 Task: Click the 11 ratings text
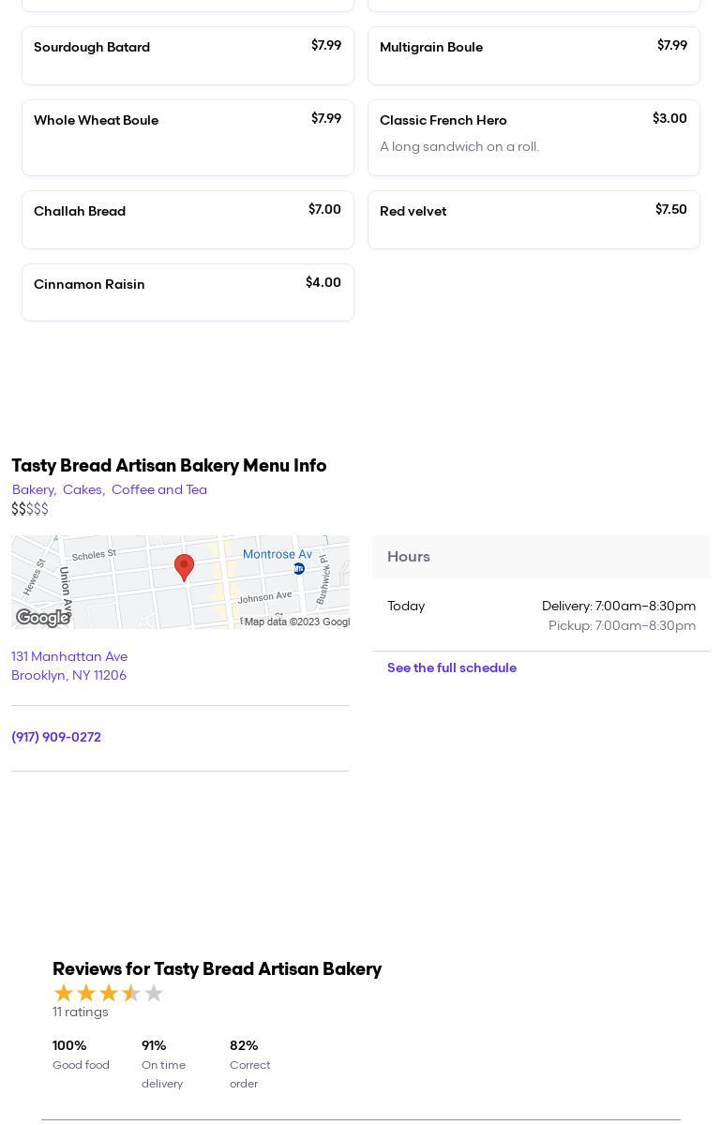pyautogui.click(x=81, y=1012)
